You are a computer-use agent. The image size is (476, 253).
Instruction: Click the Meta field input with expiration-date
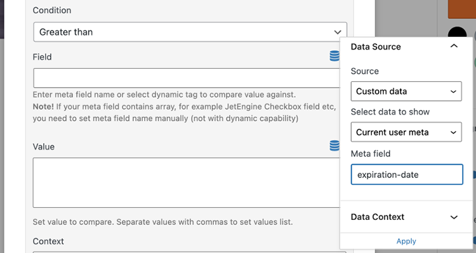(x=407, y=175)
